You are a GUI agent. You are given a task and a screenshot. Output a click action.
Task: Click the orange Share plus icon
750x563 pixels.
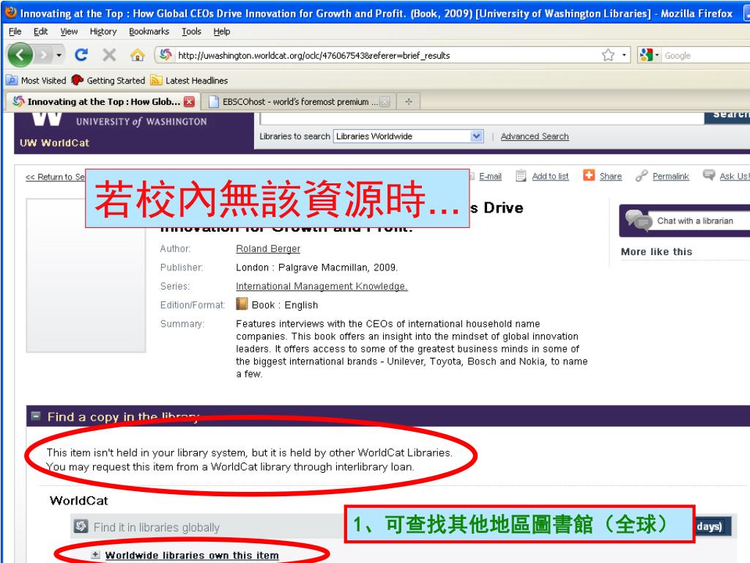[x=588, y=175]
